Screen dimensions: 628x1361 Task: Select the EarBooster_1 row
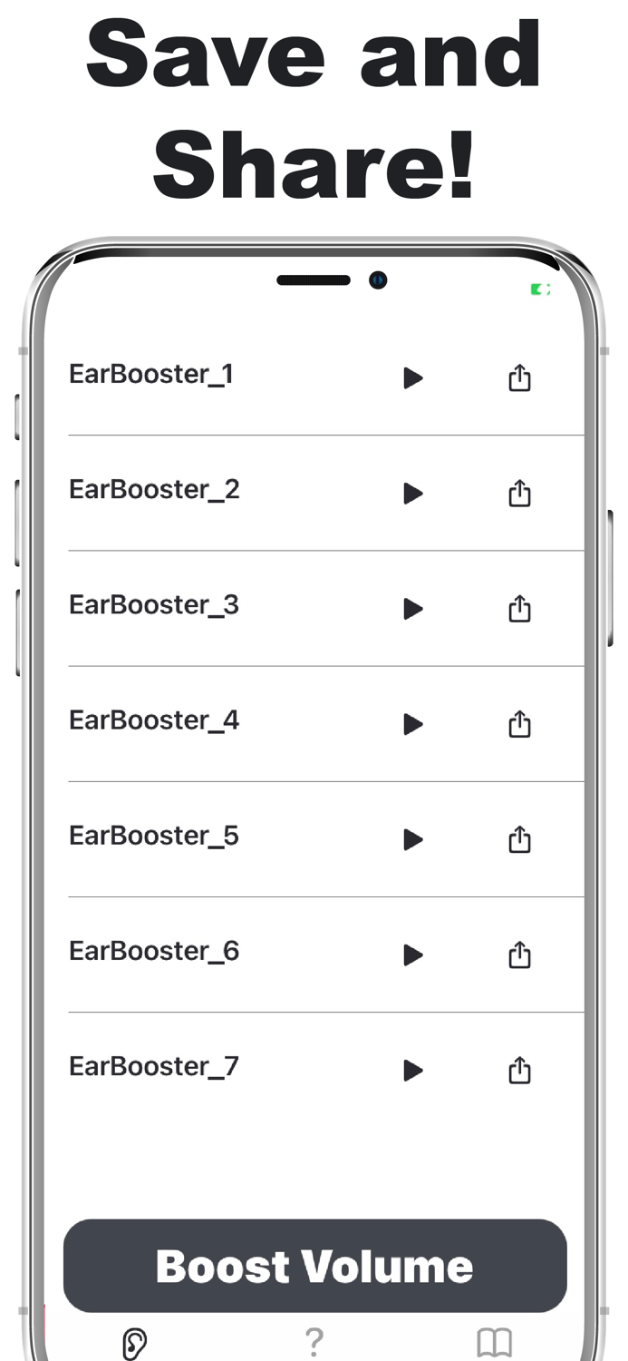click(x=150, y=374)
